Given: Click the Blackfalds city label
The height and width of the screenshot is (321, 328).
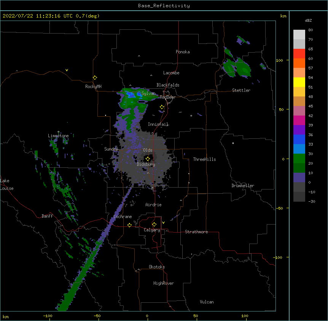Looking at the screenshot, I should pyautogui.click(x=168, y=85).
